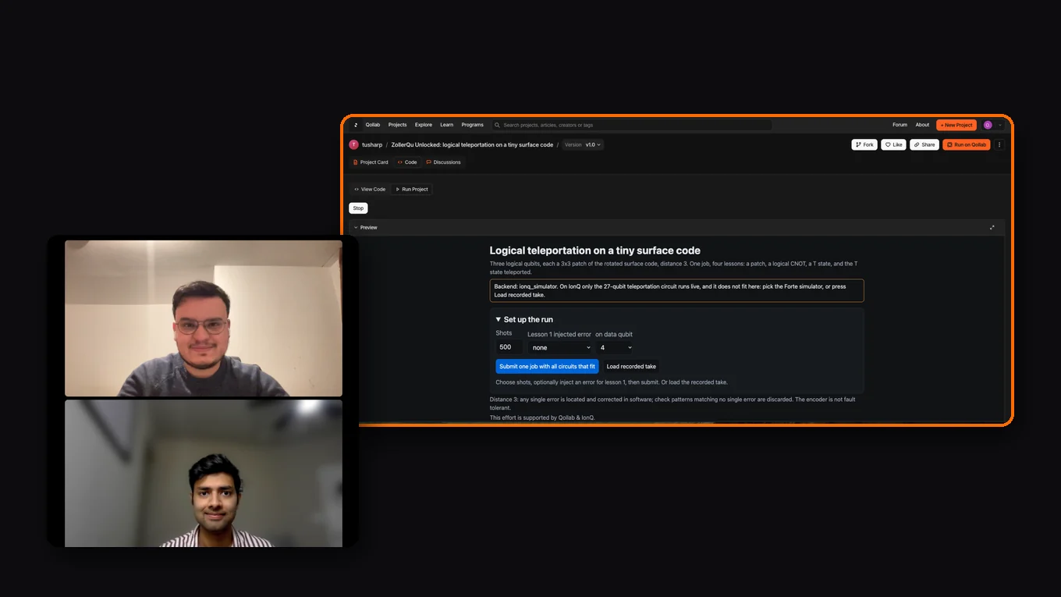
Task: Create a New Project
Action: click(956, 125)
